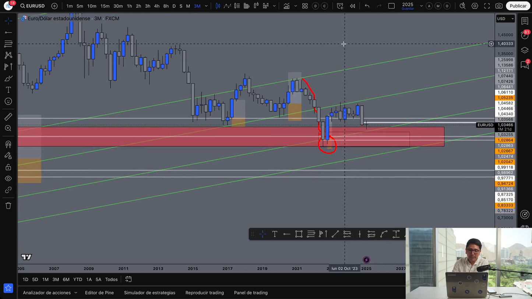
Task: Toggle lock all drawings padlock
Action: tap(8, 167)
